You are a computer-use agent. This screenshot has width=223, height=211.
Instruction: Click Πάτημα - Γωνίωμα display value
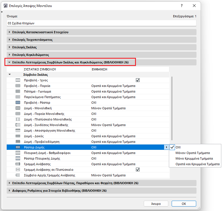[x=113, y=91]
